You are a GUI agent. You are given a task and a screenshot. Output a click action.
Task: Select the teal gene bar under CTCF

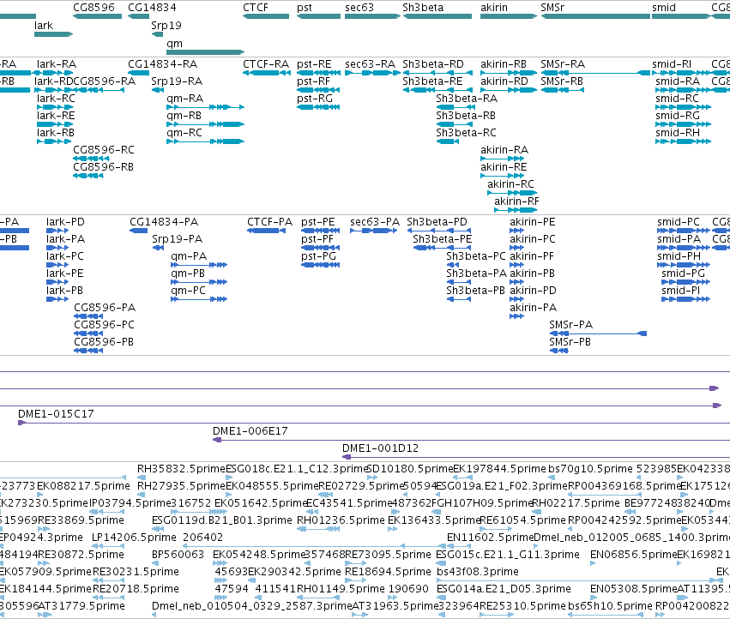265,16
